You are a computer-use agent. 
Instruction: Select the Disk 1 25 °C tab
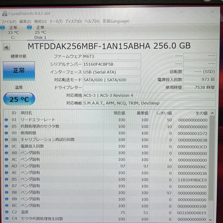coord(40,32)
